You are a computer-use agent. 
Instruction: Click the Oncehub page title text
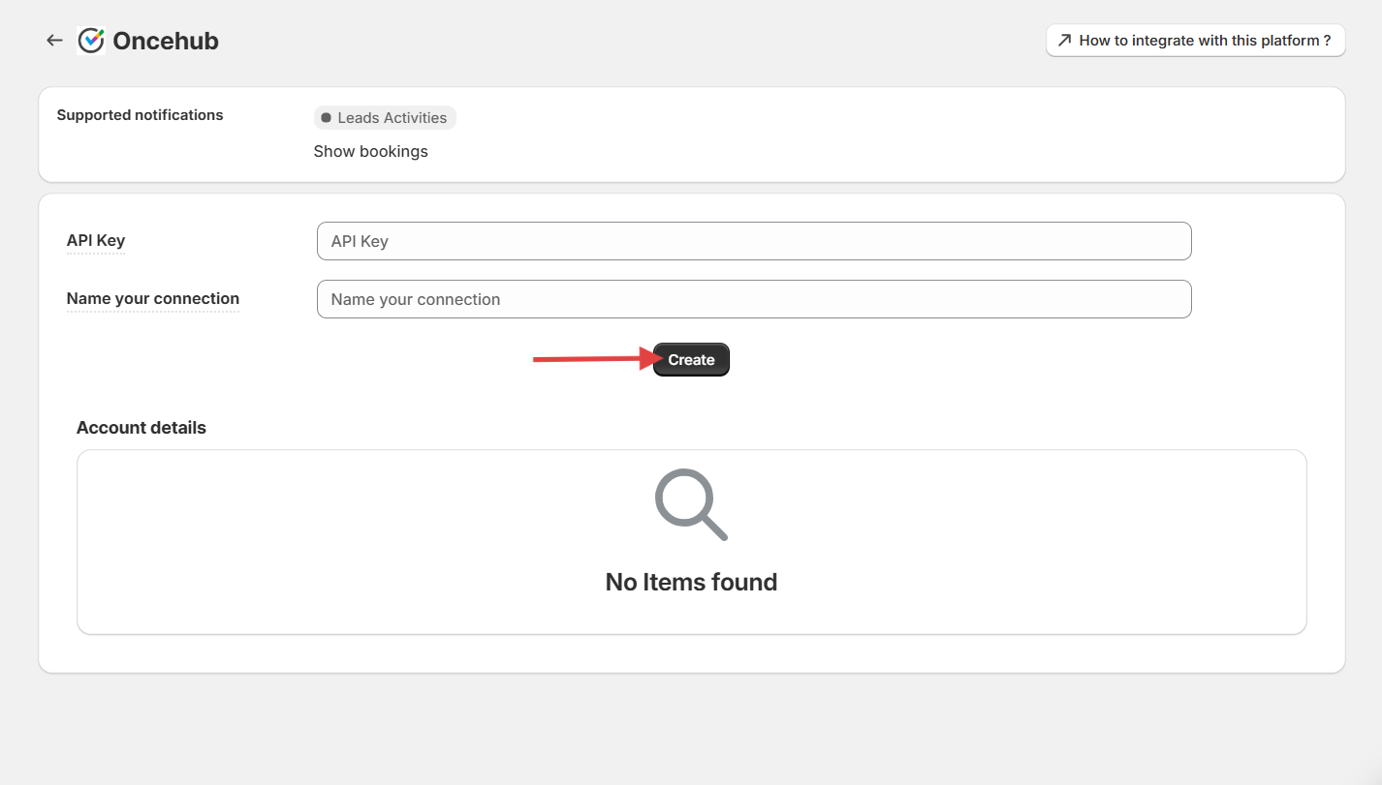click(x=166, y=41)
